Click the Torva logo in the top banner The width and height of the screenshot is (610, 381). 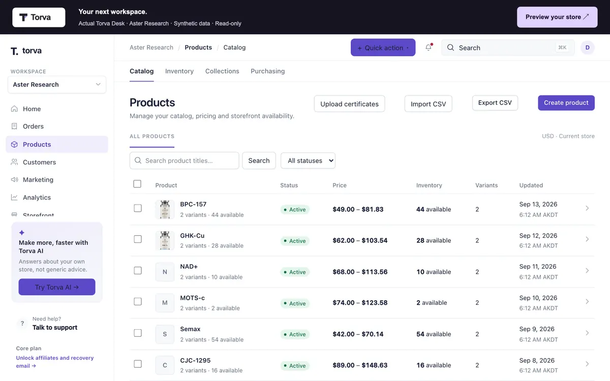39,17
